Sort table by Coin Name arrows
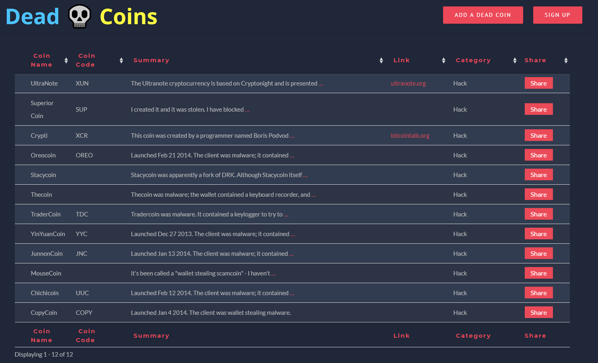Screen dimensions: 598x363 pyautogui.click(x=66, y=60)
